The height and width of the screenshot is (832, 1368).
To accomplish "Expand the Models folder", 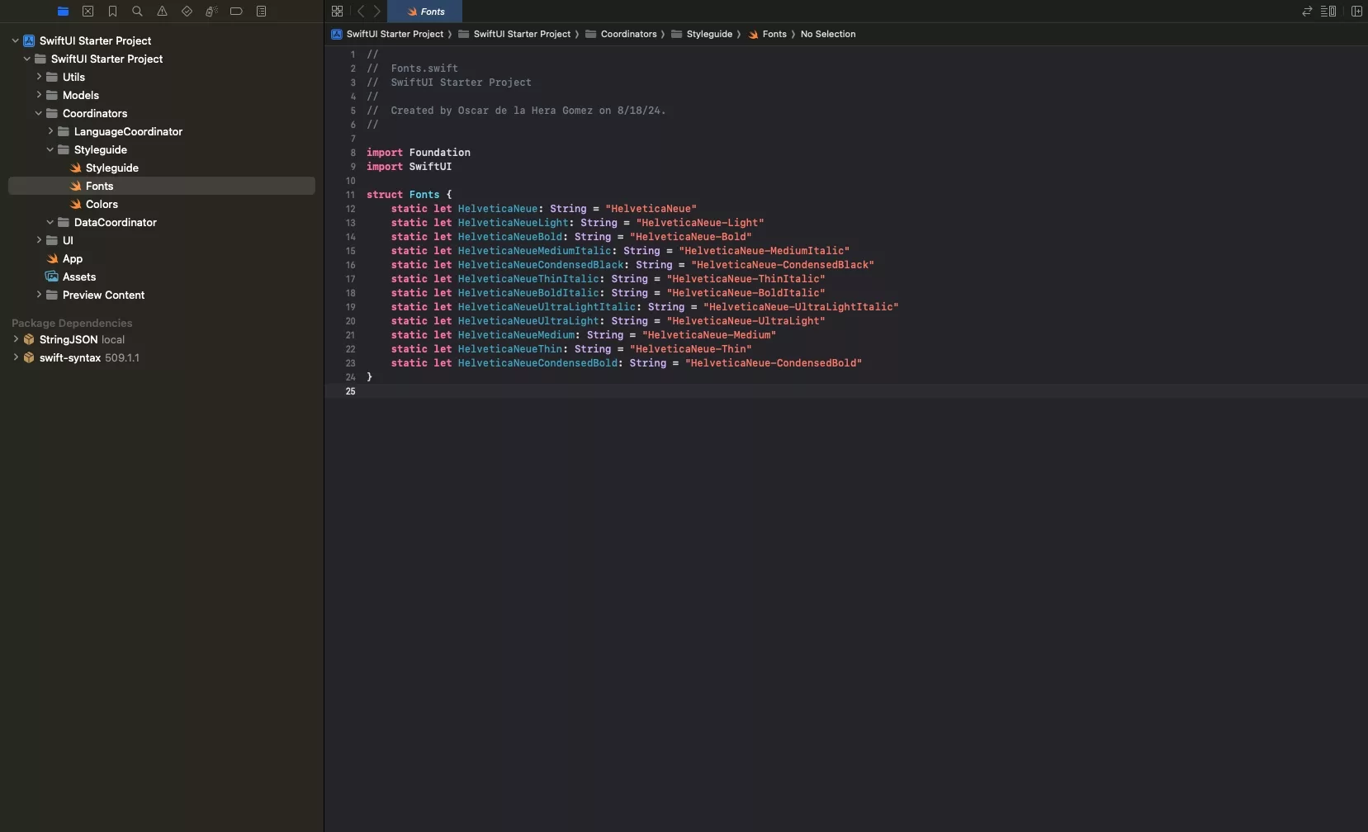I will click(x=38, y=95).
